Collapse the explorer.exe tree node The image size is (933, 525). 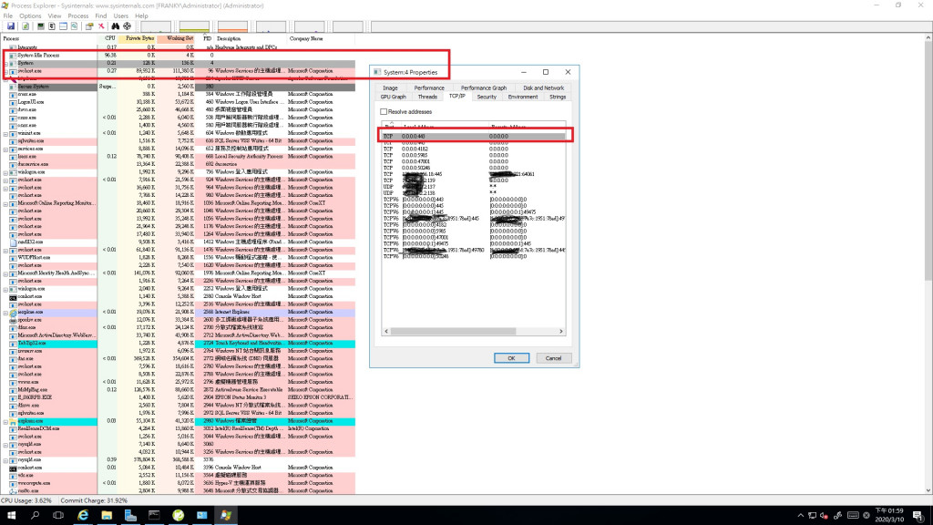coord(6,421)
